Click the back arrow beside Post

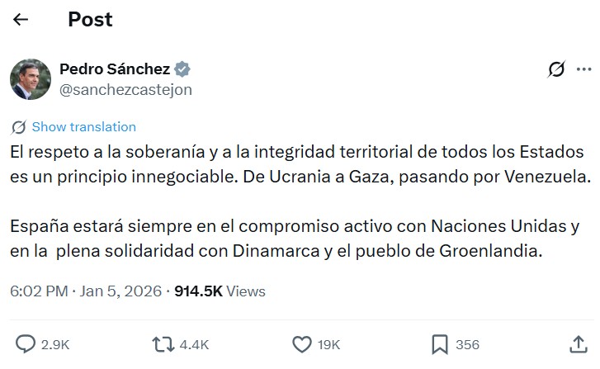(21, 19)
